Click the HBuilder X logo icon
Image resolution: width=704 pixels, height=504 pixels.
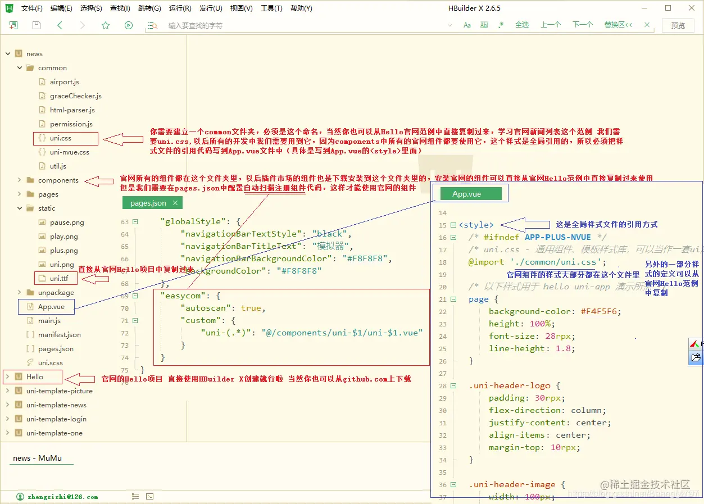tap(9, 8)
